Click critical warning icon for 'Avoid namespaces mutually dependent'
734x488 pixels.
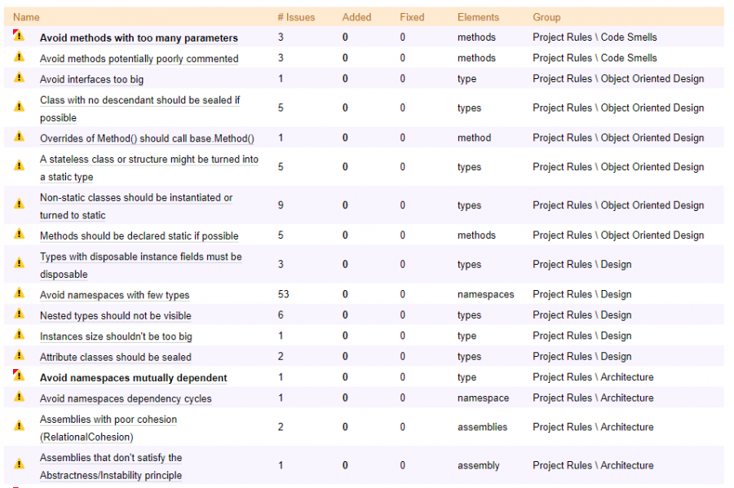coord(19,377)
